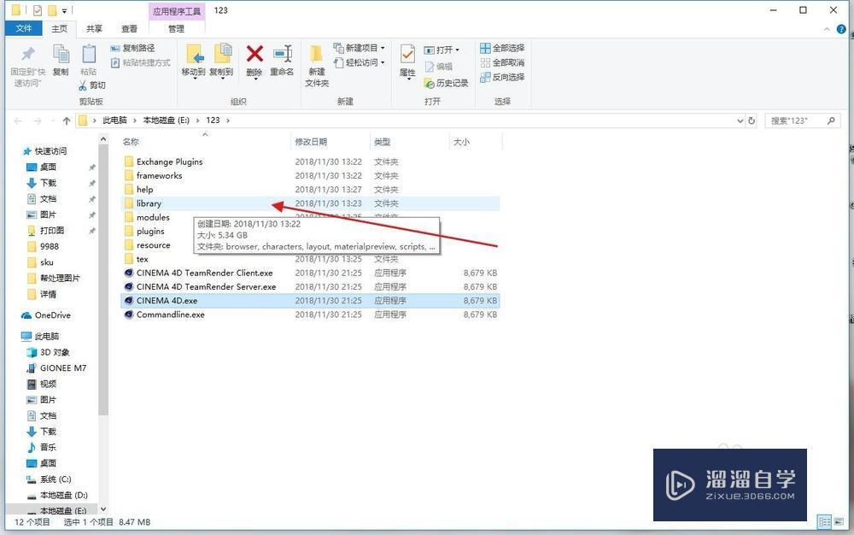The image size is (854, 535).
Task: Open the address bar history dropdown
Action: (740, 121)
